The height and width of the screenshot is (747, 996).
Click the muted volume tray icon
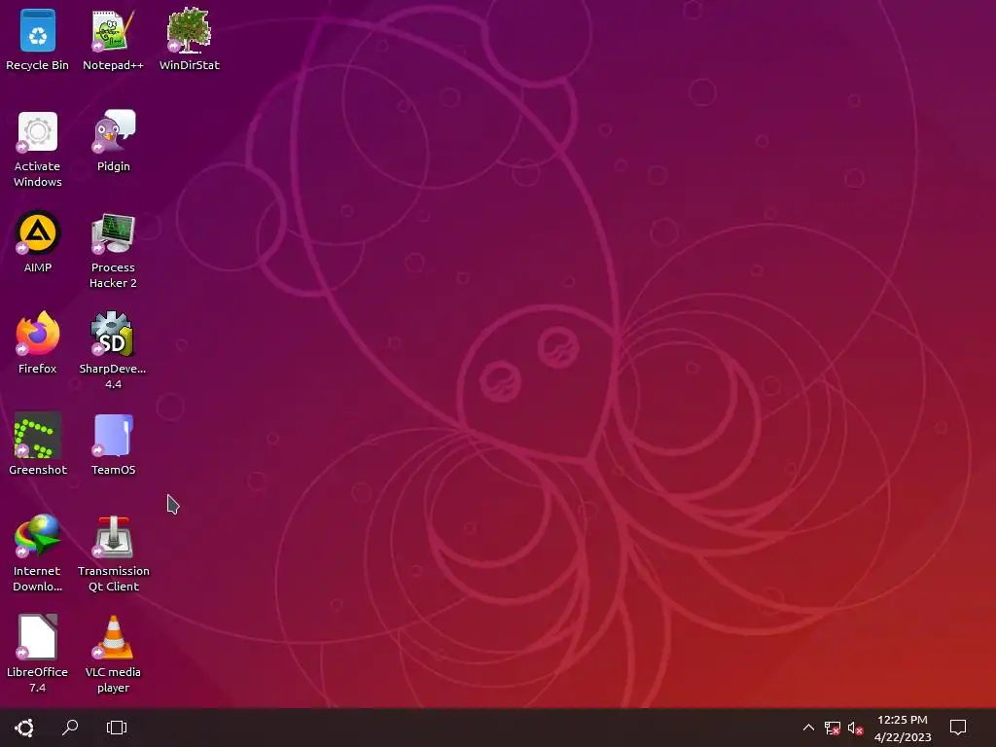click(x=856, y=728)
